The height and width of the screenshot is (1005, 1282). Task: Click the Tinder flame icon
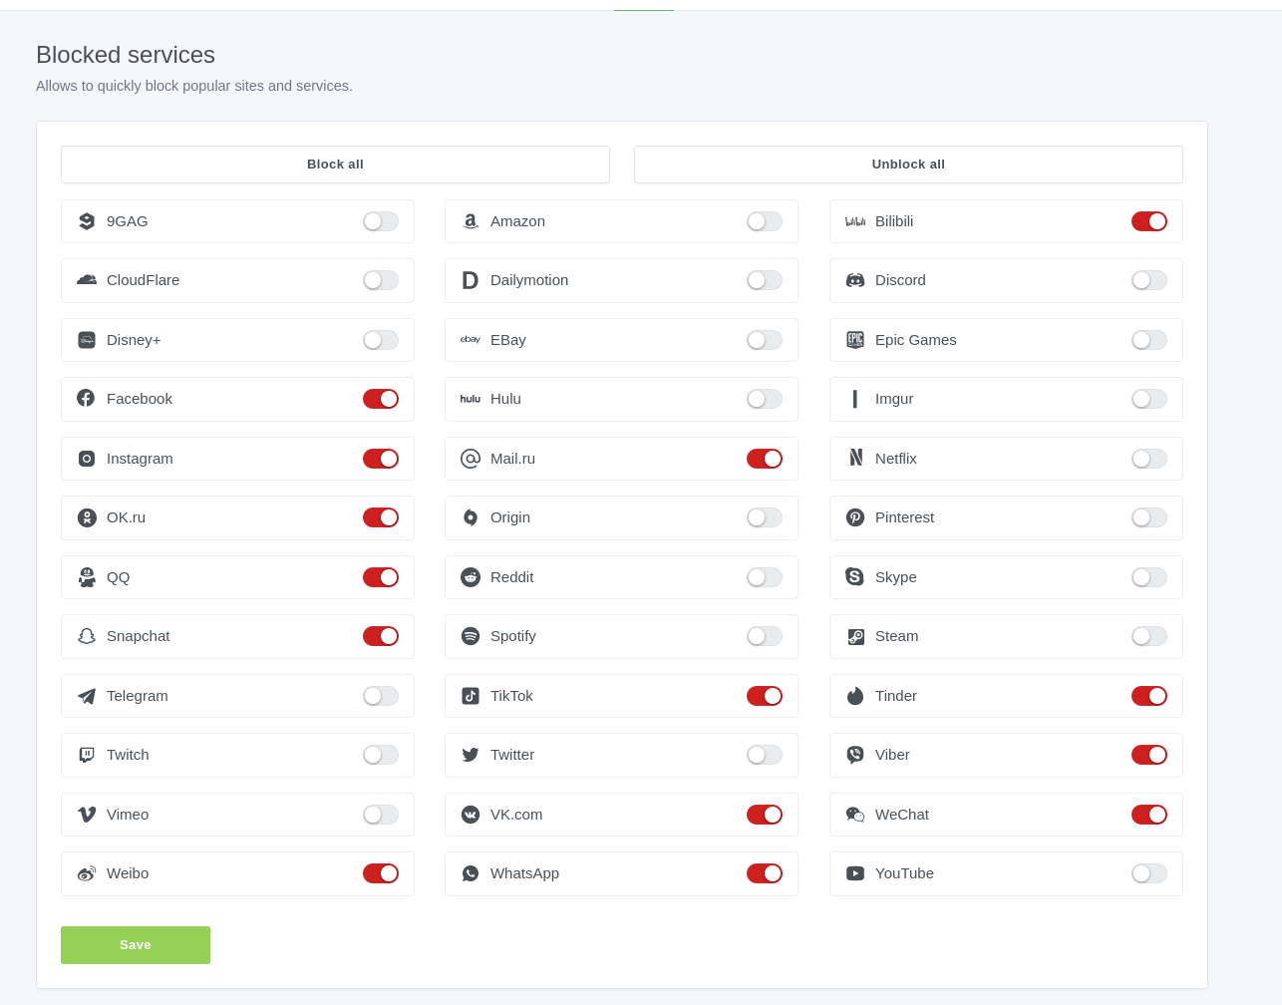855,696
